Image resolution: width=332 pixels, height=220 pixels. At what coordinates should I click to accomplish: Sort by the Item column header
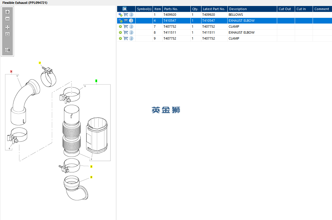click(x=158, y=9)
